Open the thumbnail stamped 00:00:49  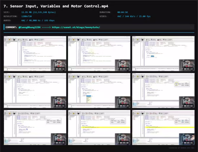tap(99, 53)
